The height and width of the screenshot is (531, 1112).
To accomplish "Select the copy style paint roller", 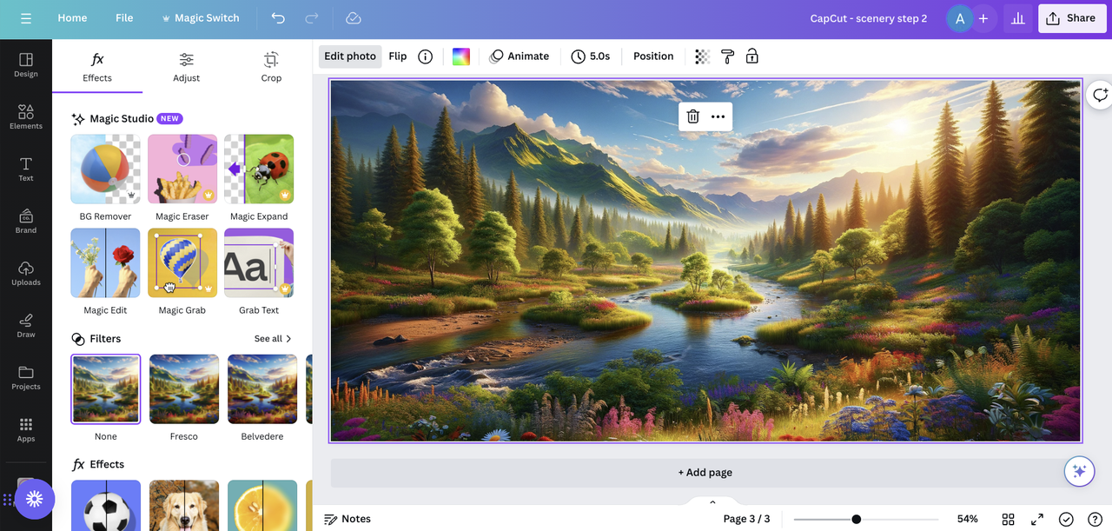I will 727,56.
